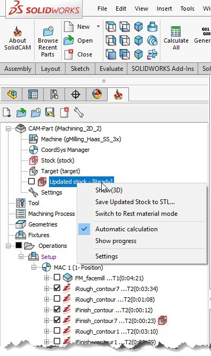This screenshot has width=211, height=356.
Task: Select the Tool tree item
Action: (x=34, y=203)
